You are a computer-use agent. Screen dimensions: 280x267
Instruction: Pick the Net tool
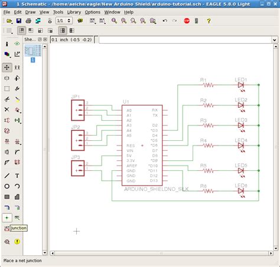[17, 207]
